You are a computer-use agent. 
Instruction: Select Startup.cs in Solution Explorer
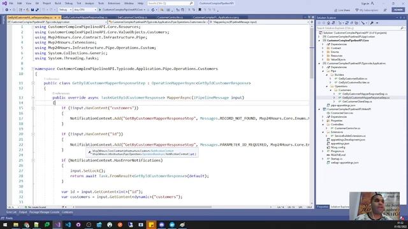(337, 158)
